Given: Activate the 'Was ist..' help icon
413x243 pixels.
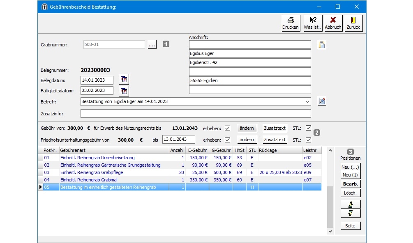Looking at the screenshot, I should [313, 21].
